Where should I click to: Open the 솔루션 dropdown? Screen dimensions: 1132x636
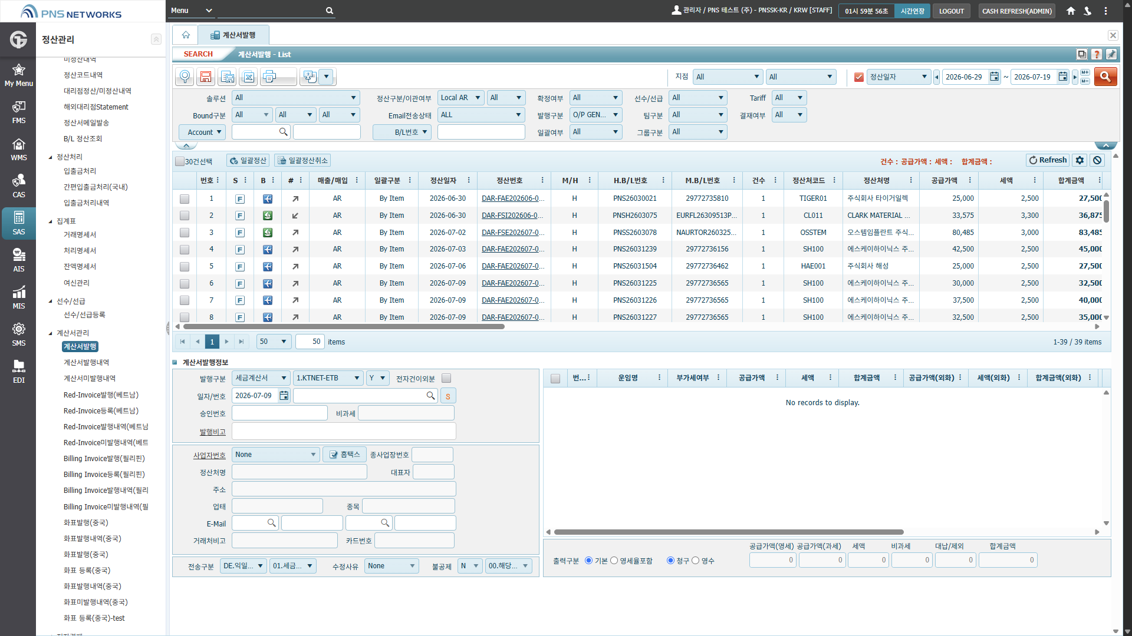pyautogui.click(x=296, y=98)
